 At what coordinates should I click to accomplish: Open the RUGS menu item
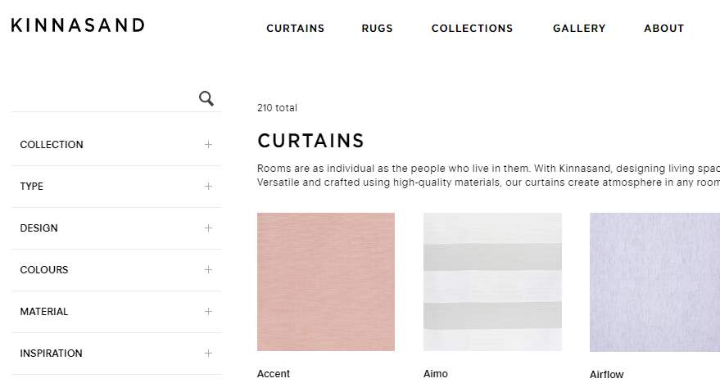[377, 29]
